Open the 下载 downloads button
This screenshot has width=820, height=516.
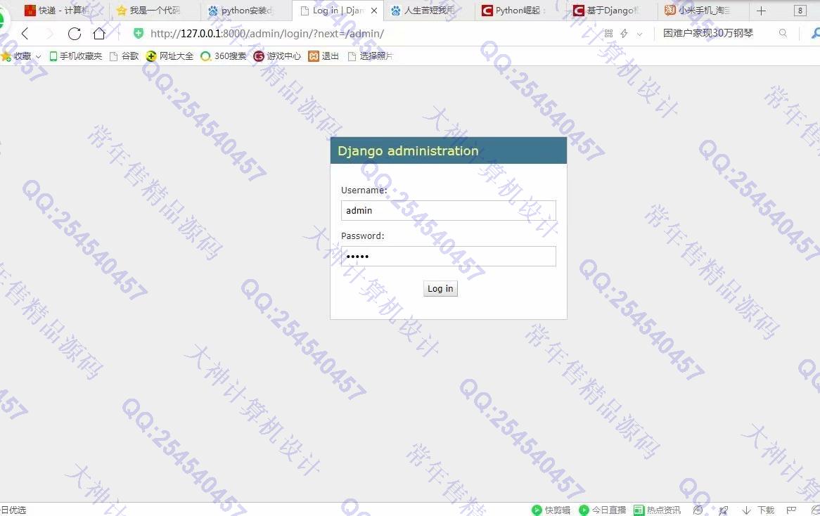[758, 510]
